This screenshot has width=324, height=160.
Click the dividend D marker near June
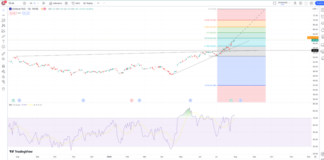pos(190,101)
